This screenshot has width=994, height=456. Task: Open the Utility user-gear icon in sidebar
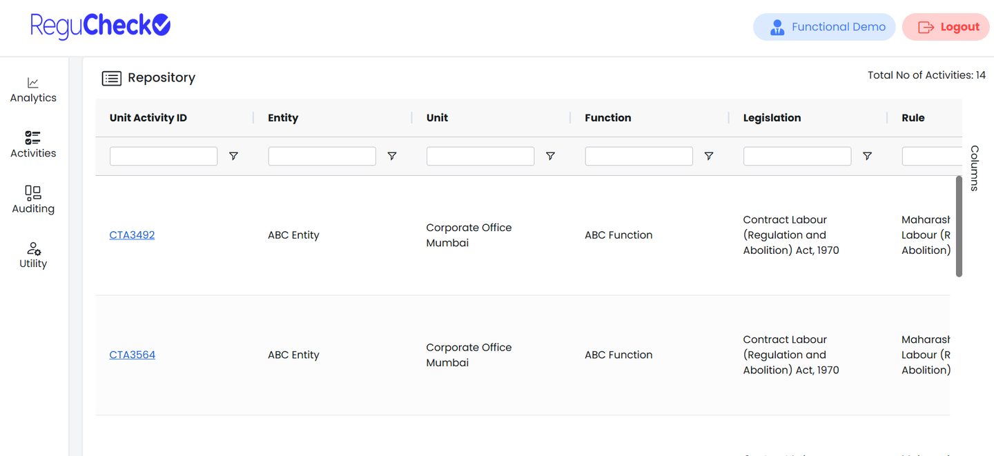(33, 248)
